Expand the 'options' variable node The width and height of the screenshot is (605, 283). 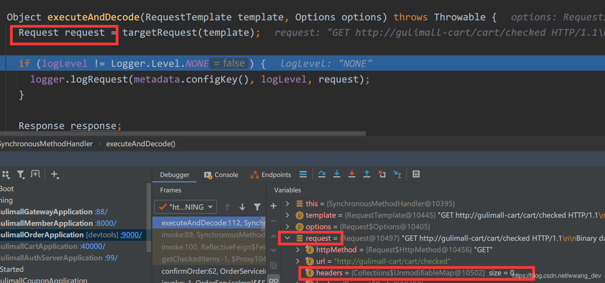287,227
